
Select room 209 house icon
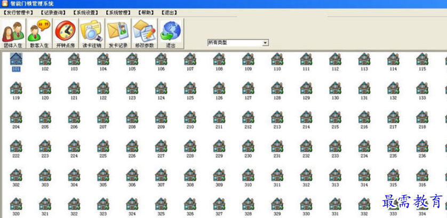(x=161, y=117)
